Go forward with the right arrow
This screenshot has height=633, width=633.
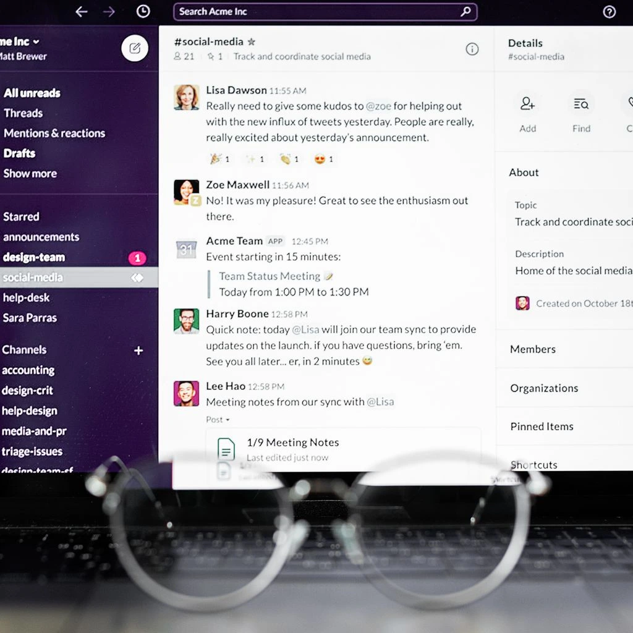[x=109, y=12]
